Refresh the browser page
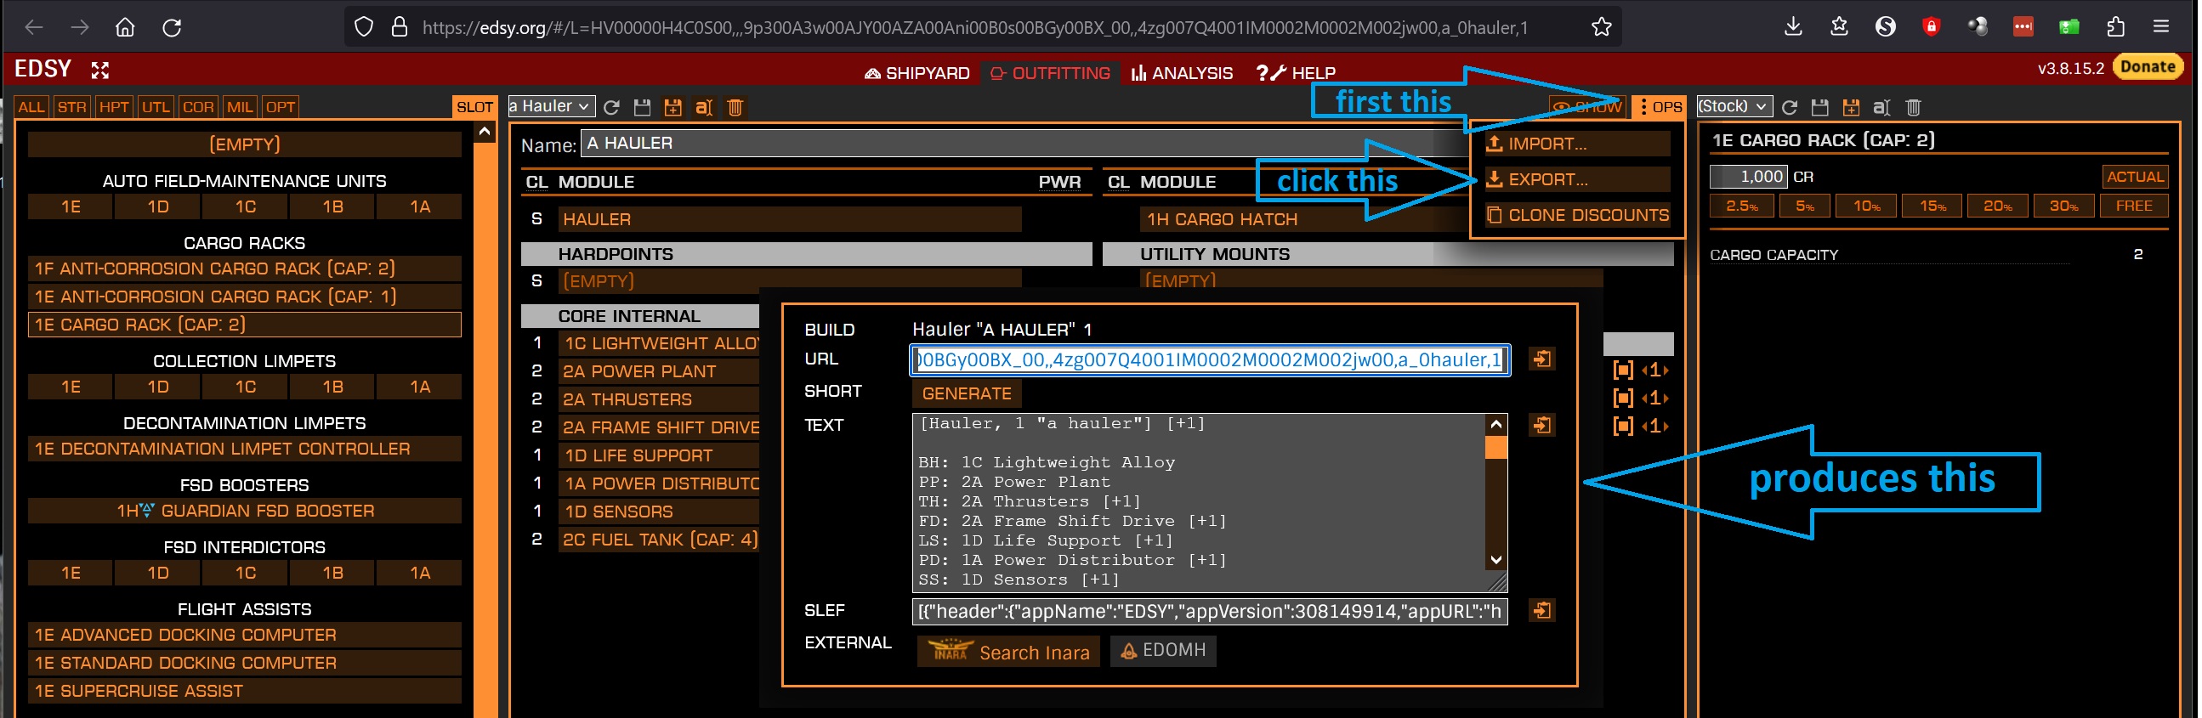Screen dimensions: 2202x718 point(172,27)
